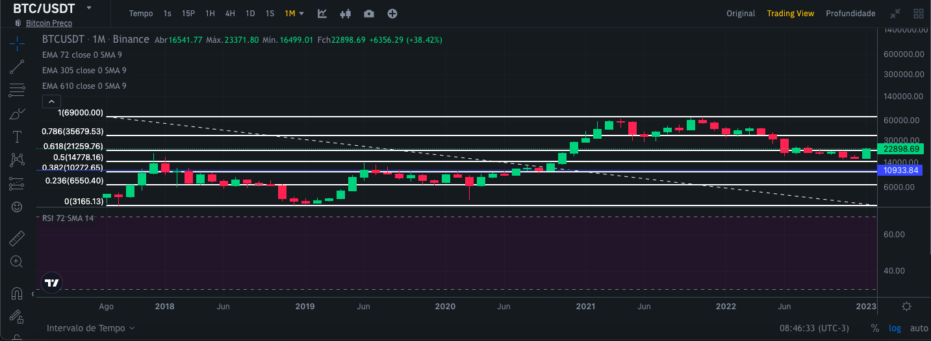Open the emoji icons tool

point(17,207)
